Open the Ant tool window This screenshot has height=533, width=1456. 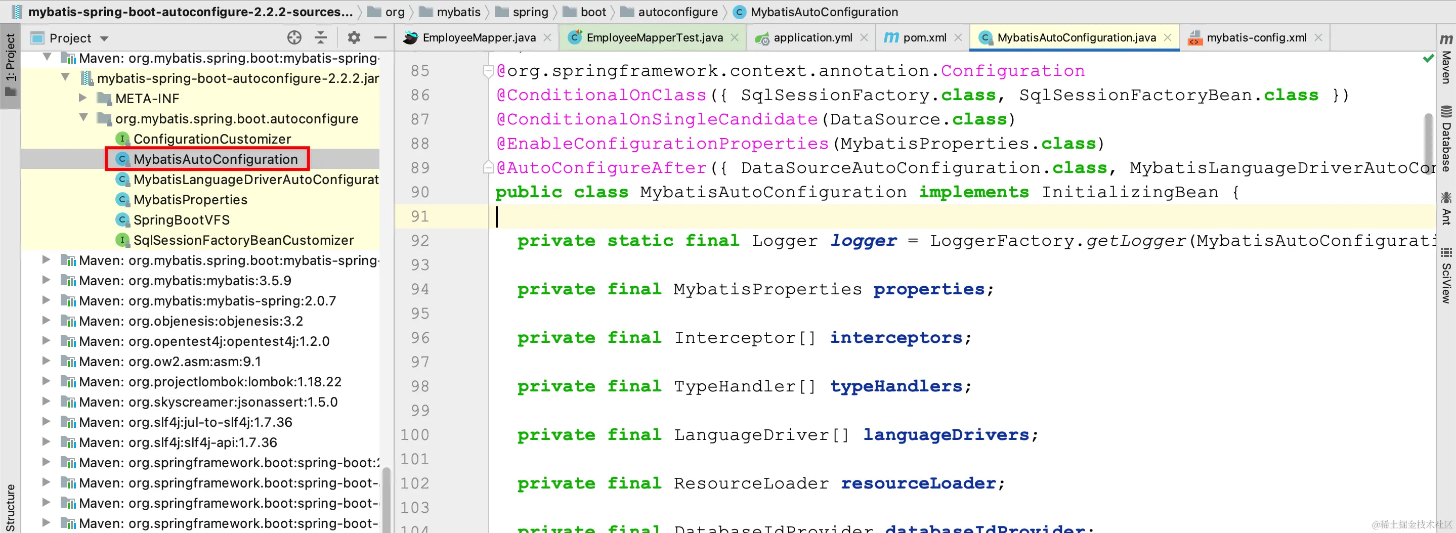point(1446,208)
